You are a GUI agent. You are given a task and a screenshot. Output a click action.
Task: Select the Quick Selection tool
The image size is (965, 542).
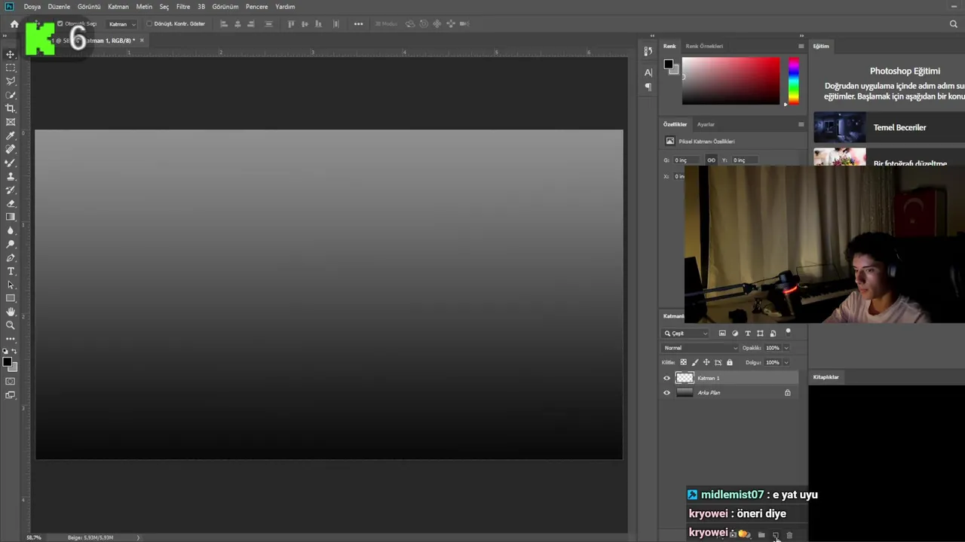click(11, 95)
